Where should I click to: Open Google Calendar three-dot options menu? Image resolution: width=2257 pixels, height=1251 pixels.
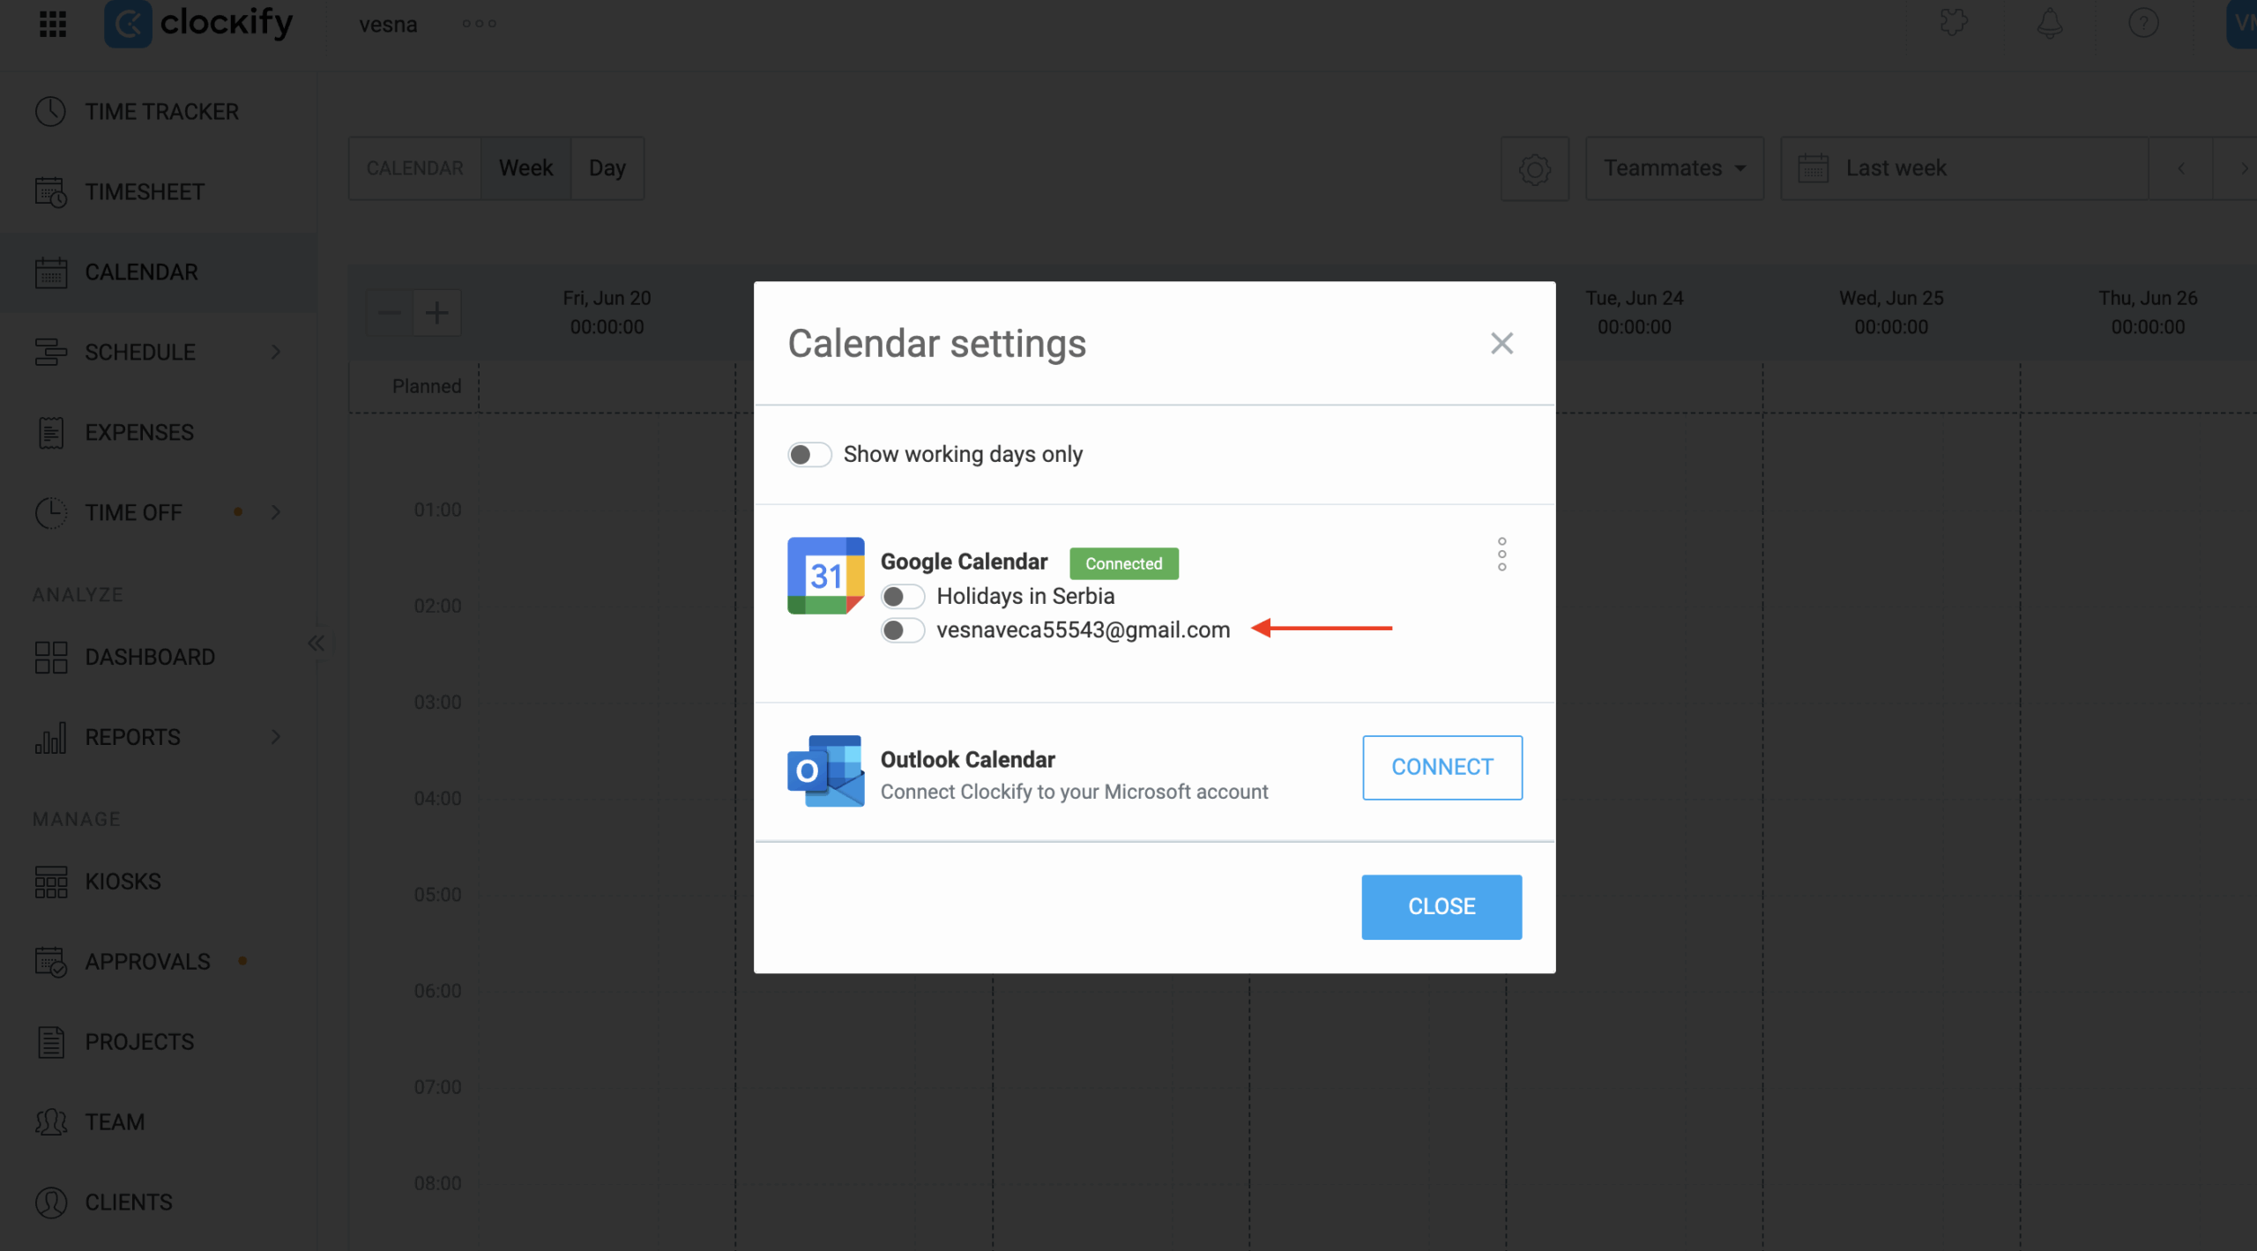[x=1501, y=554]
